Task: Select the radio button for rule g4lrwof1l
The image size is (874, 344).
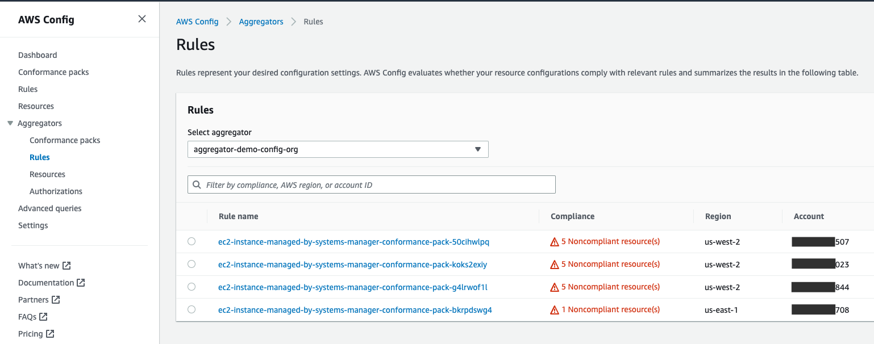Action: (192, 287)
